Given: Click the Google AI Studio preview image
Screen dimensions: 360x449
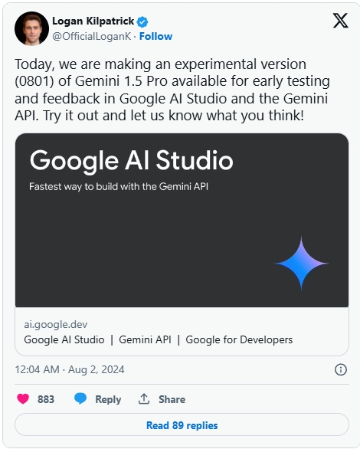Looking at the screenshot, I should point(182,220).
